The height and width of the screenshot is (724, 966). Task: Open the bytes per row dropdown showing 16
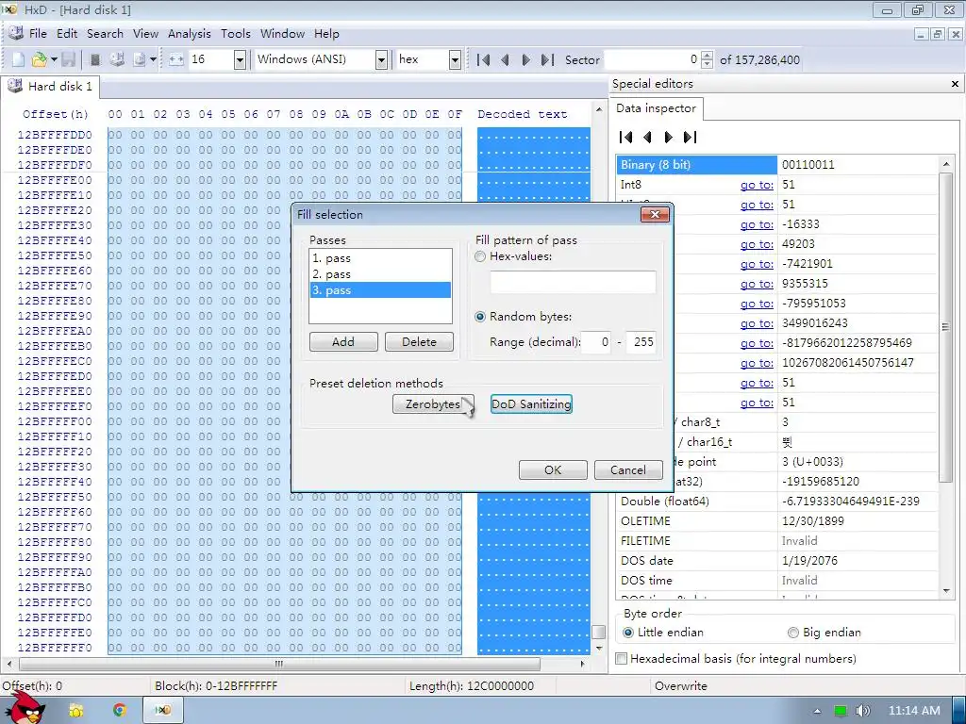click(240, 59)
